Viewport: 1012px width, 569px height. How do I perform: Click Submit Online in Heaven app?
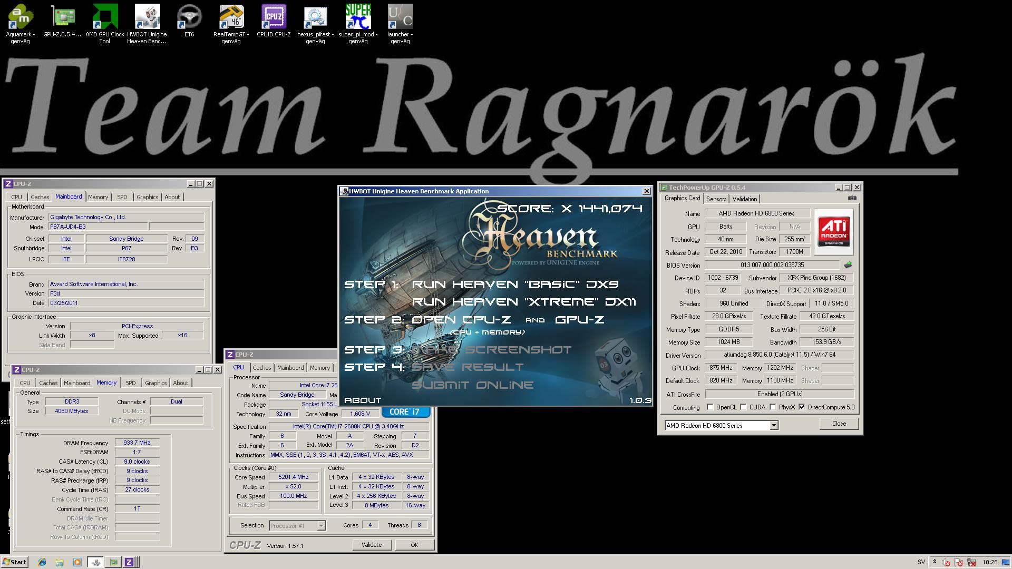coord(472,385)
